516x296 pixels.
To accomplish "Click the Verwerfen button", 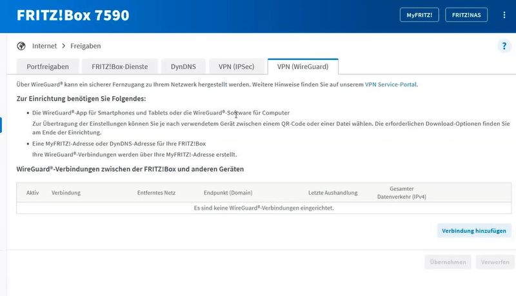I will (495, 262).
